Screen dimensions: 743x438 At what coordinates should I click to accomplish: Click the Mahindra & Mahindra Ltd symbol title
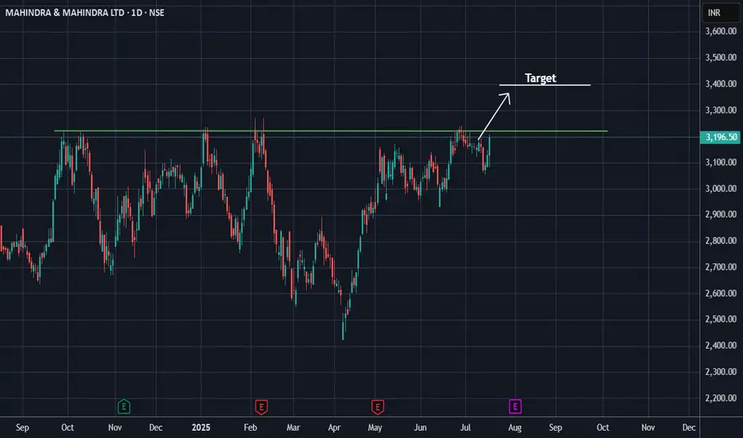85,13
